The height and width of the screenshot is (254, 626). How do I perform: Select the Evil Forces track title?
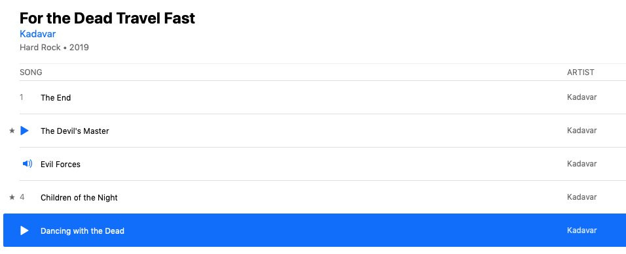60,165
